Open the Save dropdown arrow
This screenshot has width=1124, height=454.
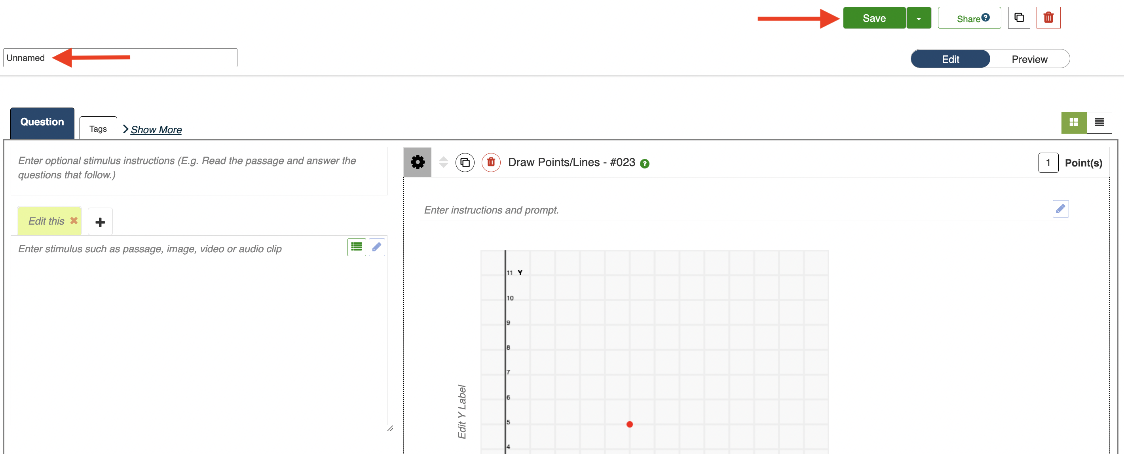pyautogui.click(x=919, y=18)
